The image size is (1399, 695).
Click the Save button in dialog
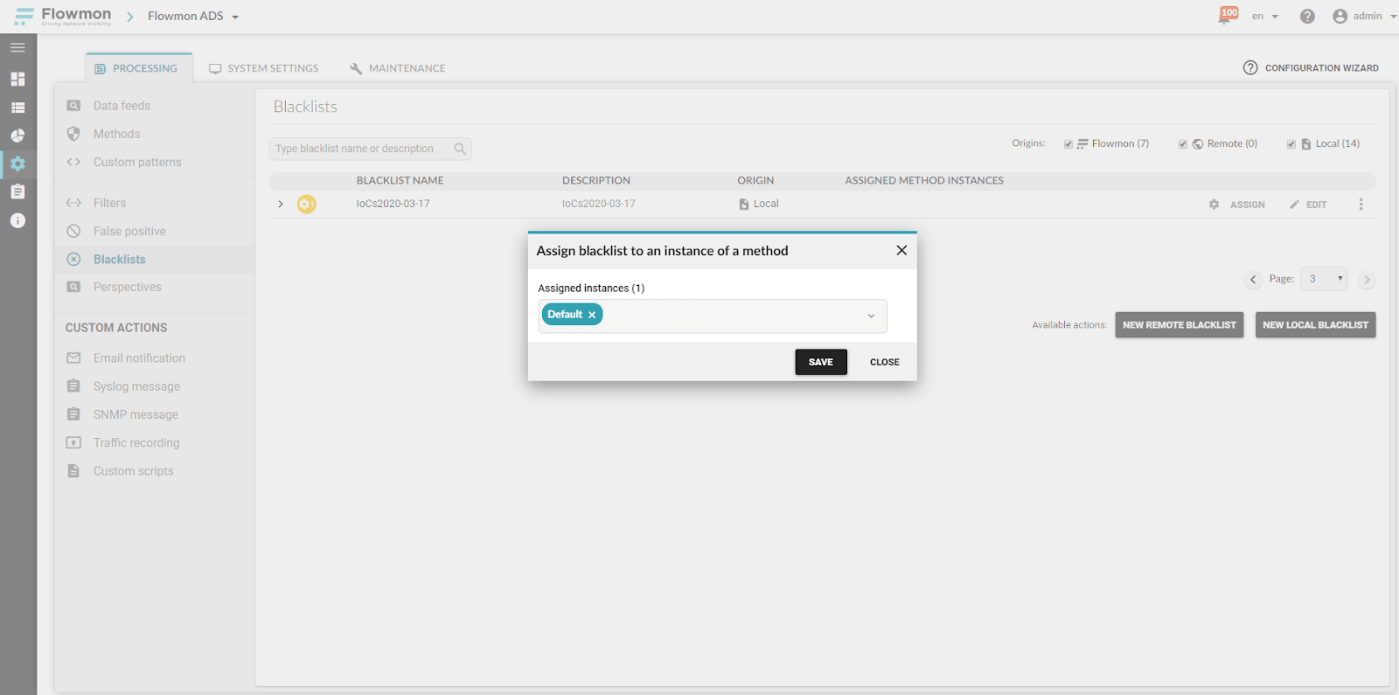pyautogui.click(x=821, y=362)
